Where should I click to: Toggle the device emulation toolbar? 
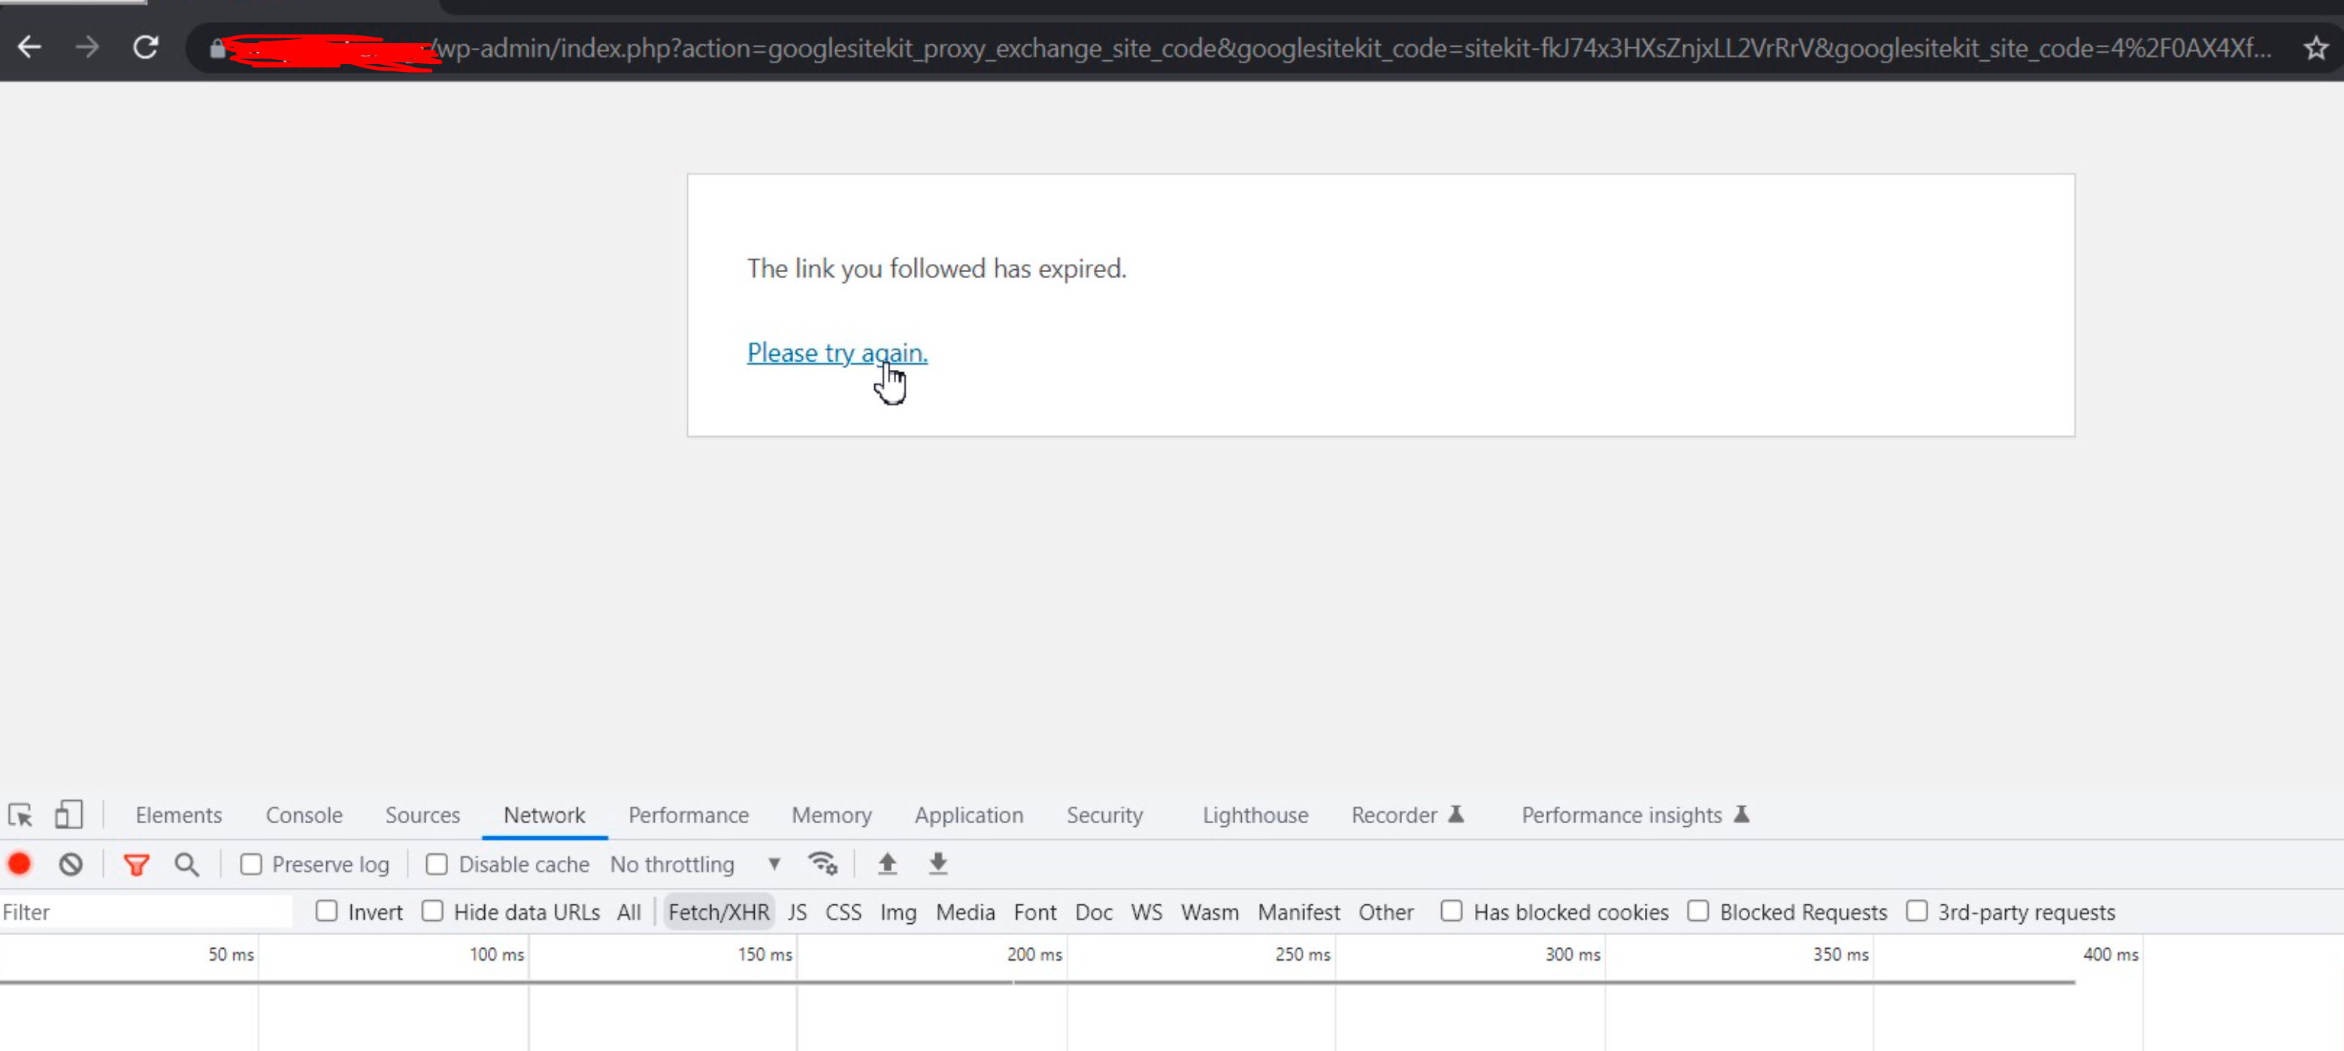(68, 814)
